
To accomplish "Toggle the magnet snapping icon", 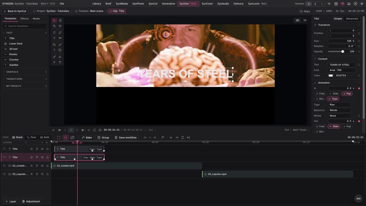I will pos(65,138).
